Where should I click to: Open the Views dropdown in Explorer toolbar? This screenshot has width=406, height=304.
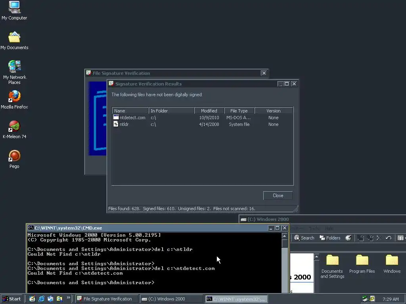click(x=401, y=238)
